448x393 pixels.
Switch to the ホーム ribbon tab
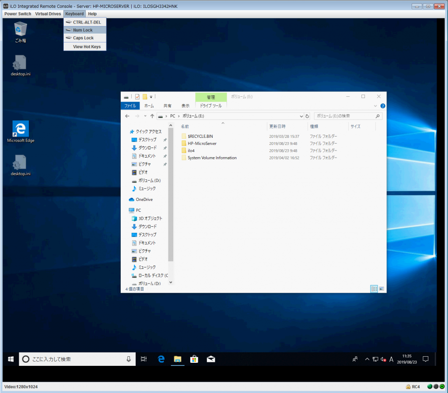tap(149, 106)
